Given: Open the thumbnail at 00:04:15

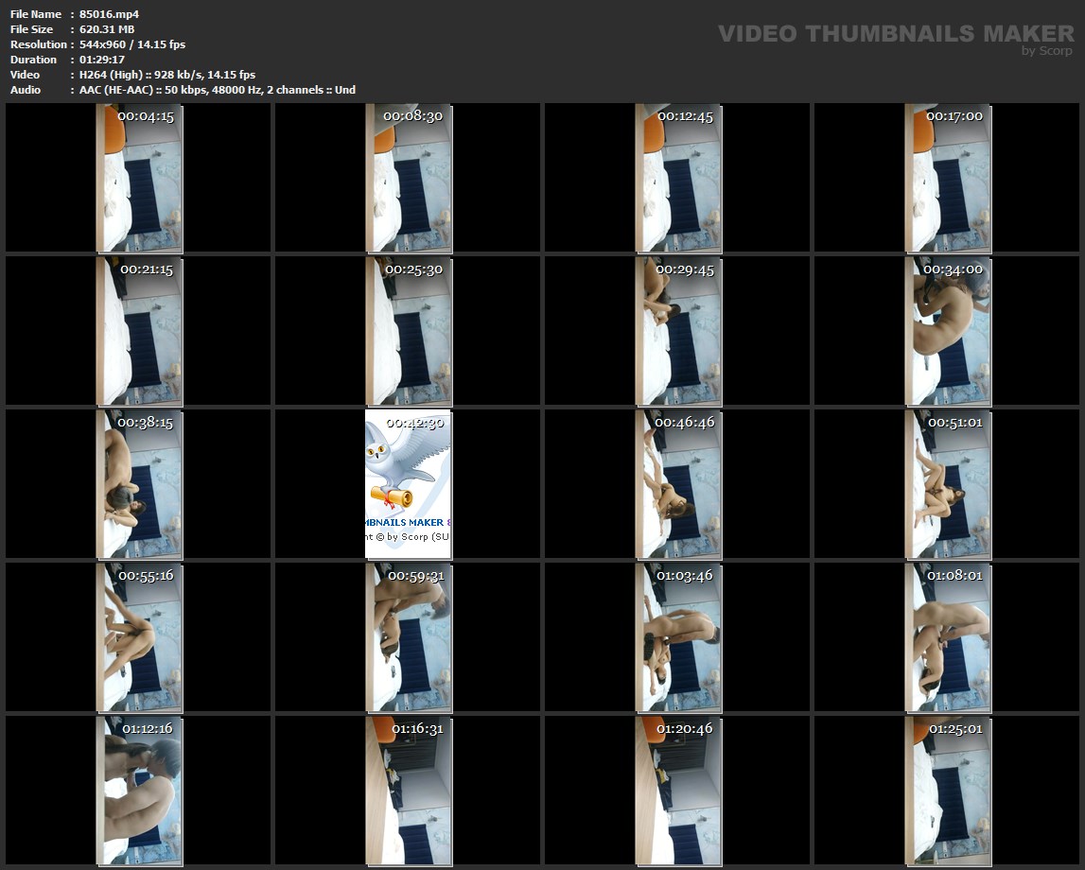Looking at the screenshot, I should 139,180.
